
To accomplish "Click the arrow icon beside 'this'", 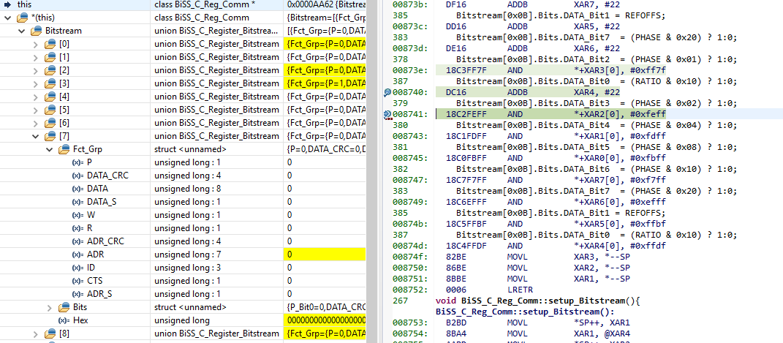I will coord(7,4).
